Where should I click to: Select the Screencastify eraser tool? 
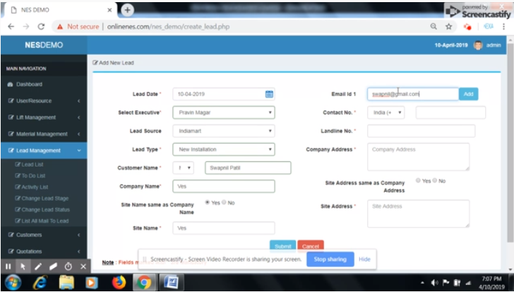coord(53,267)
